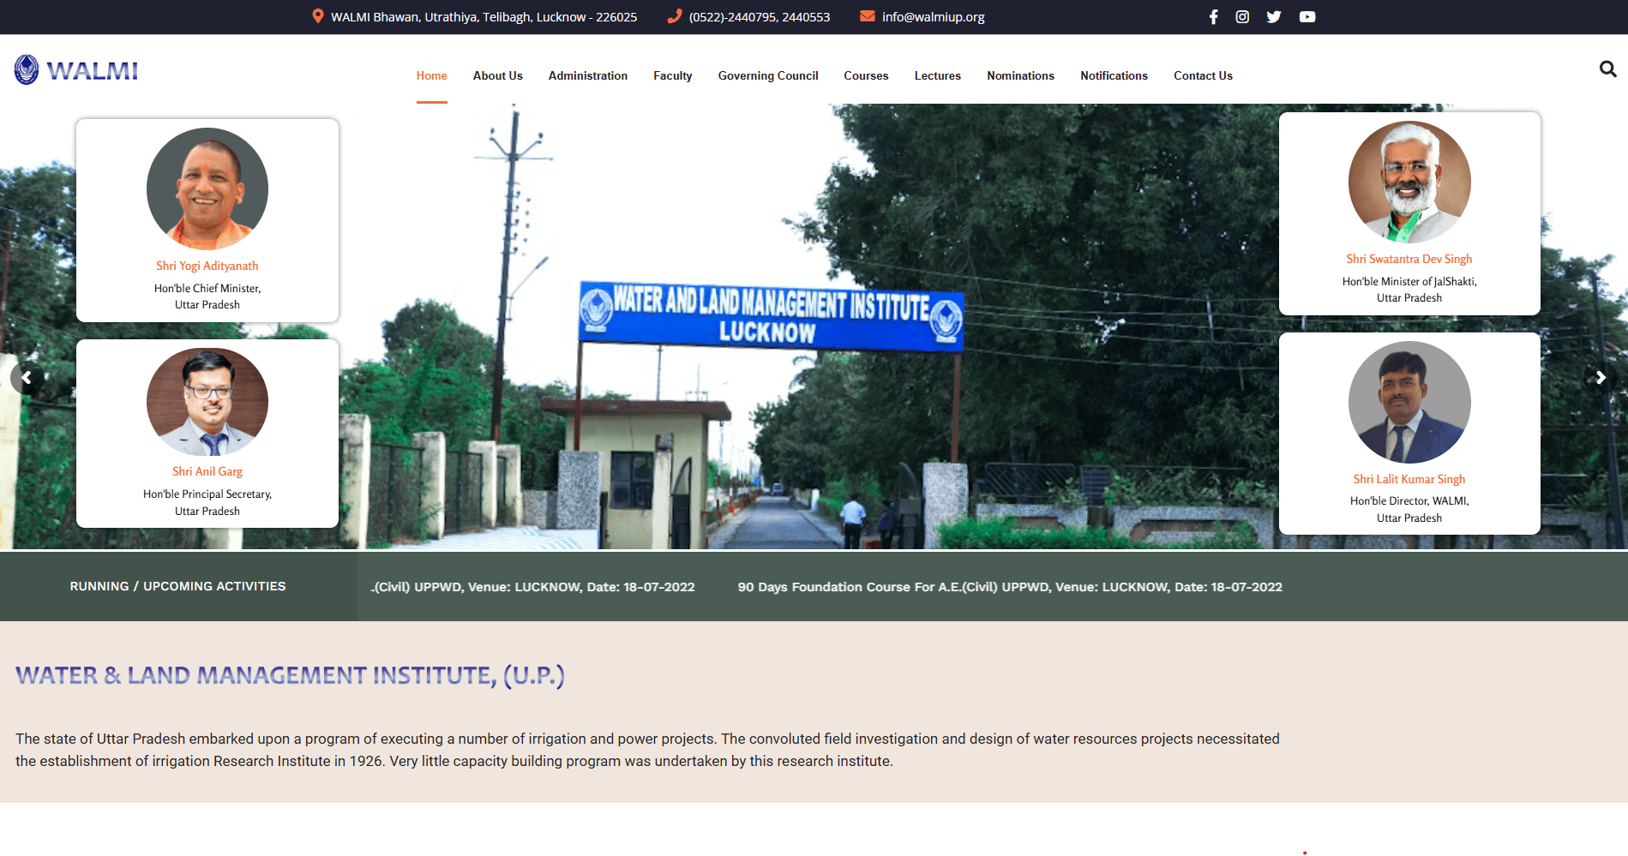Click Shri Lalit Kumar Singh's photo
The width and height of the screenshot is (1628, 856).
pos(1409,402)
